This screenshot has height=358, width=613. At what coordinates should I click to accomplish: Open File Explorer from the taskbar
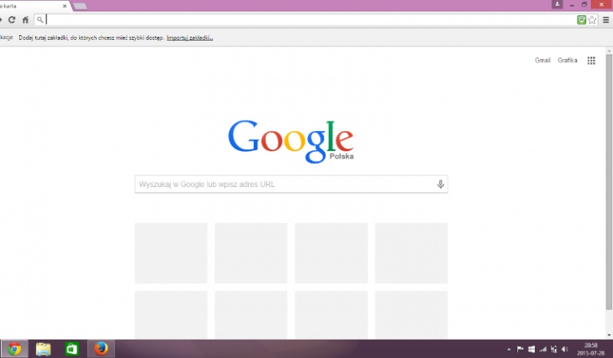click(44, 348)
